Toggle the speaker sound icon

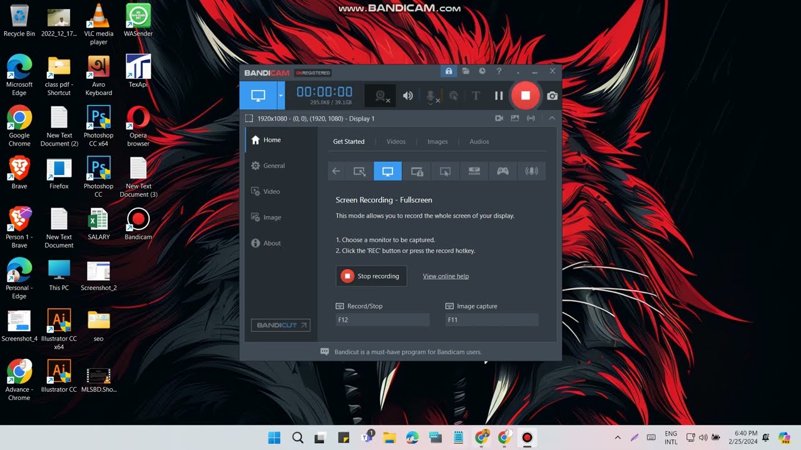[408, 96]
